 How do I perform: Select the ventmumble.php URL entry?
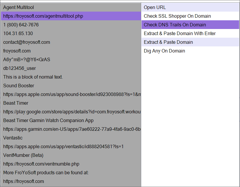71,164
